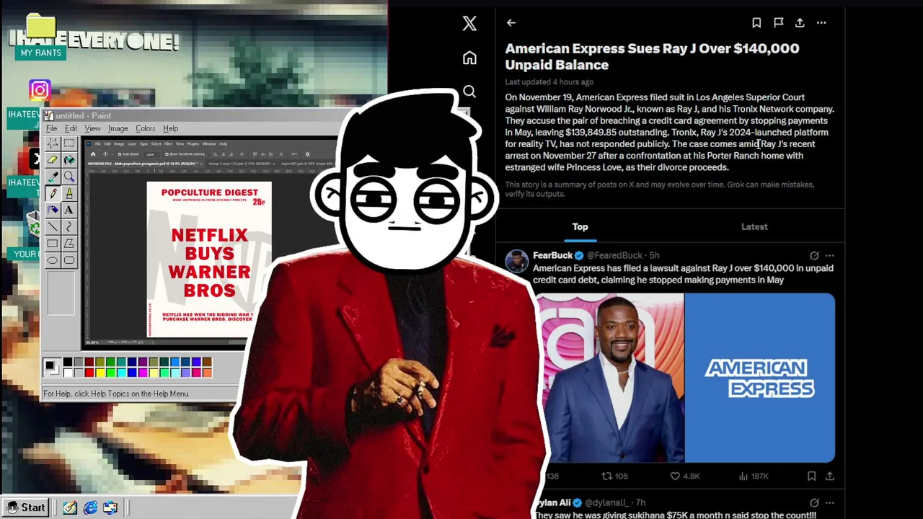The width and height of the screenshot is (923, 519).
Task: Pick the Fill With Color bucket tool
Action: (x=69, y=160)
